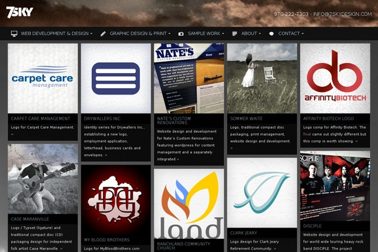Click read-more arrow after 'Clark Jeary Retirement Community.'
378x252 pixels.
[x=275, y=249]
